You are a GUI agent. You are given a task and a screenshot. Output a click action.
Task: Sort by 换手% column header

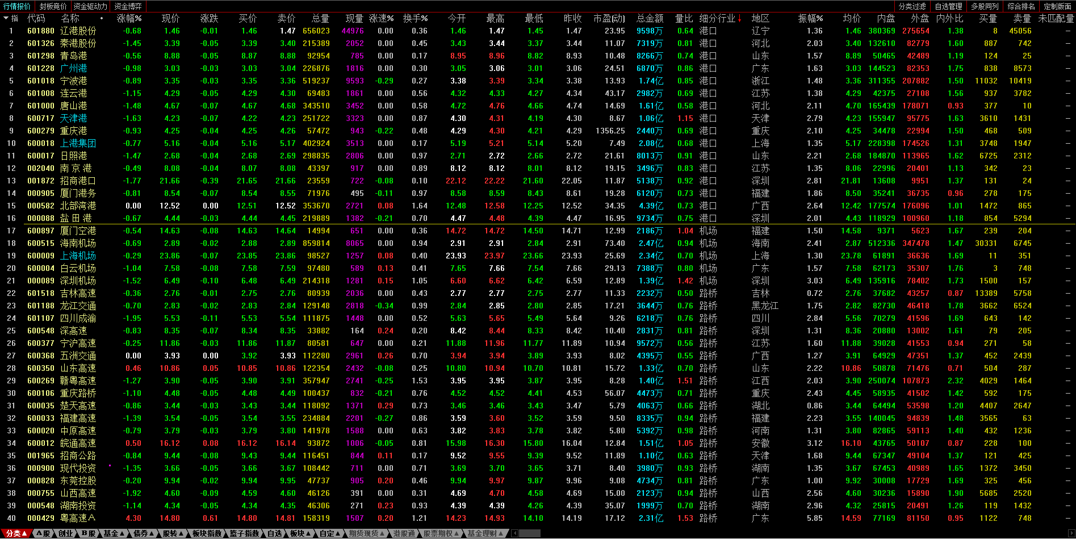pyautogui.click(x=415, y=19)
